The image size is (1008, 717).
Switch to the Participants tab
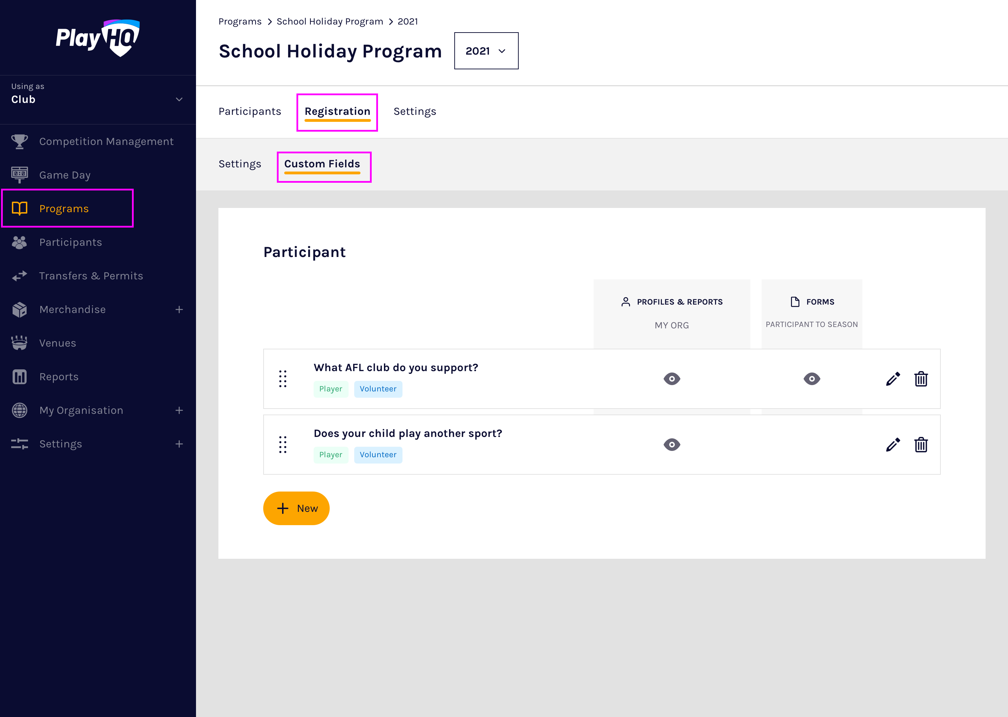pyautogui.click(x=249, y=112)
